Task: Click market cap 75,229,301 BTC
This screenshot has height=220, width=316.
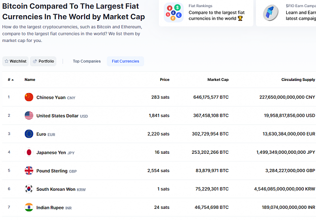Action: coord(212,189)
